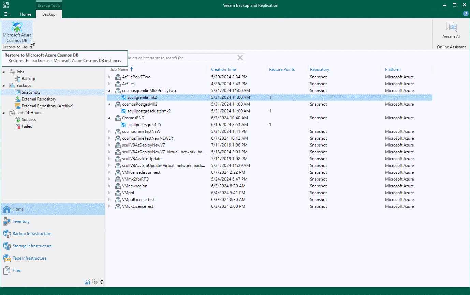Expand the AzFiles job row
Image resolution: width=470 pixels, height=295 pixels.
coord(109,84)
